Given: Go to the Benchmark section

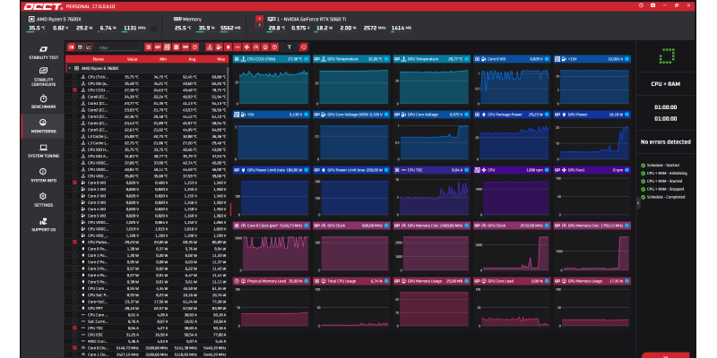Looking at the screenshot, I should [x=43, y=102].
